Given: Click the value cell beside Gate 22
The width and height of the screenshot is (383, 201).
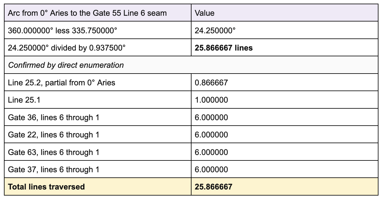Looking at the screenshot, I should [x=285, y=135].
